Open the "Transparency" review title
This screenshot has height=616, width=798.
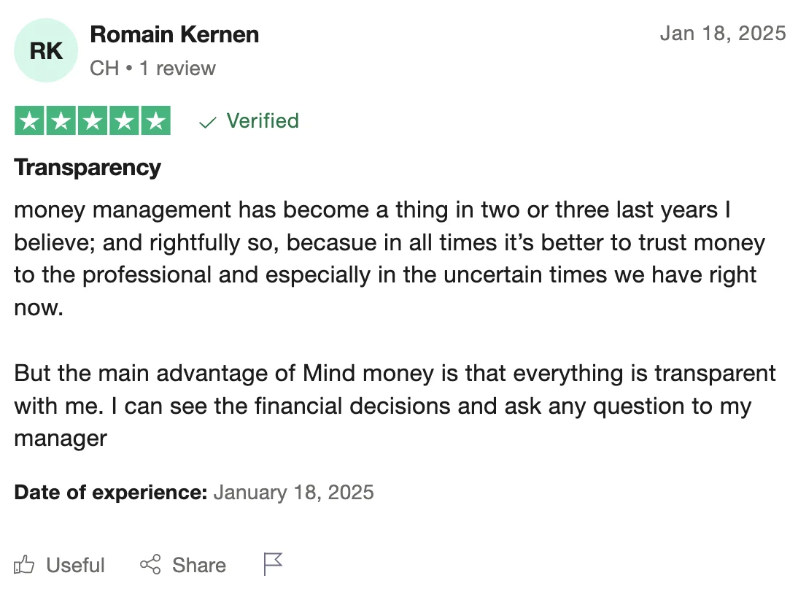click(x=88, y=168)
